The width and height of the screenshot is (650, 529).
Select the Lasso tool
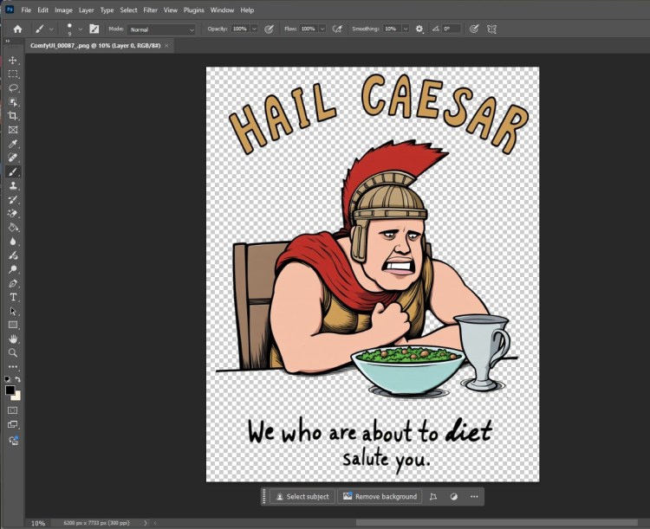pyautogui.click(x=13, y=88)
